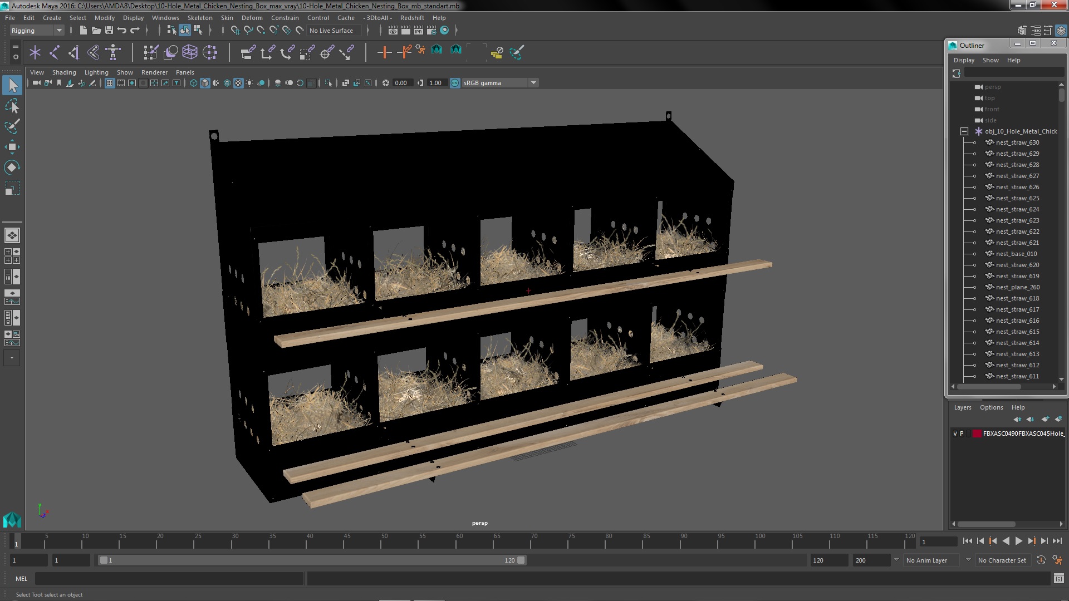Select nest_base_010 in the Outliner
The image size is (1069, 601).
(x=1016, y=254)
